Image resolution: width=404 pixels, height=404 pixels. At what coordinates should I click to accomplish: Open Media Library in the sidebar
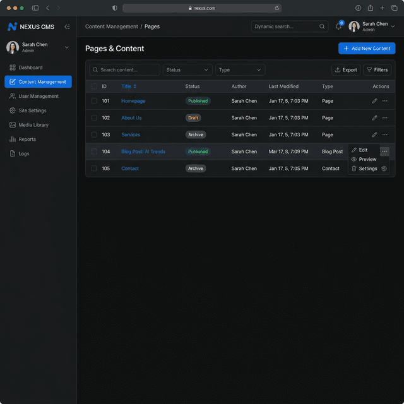point(38,125)
